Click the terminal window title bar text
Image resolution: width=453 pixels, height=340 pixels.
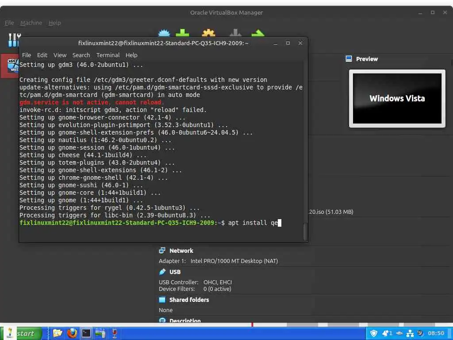click(163, 43)
